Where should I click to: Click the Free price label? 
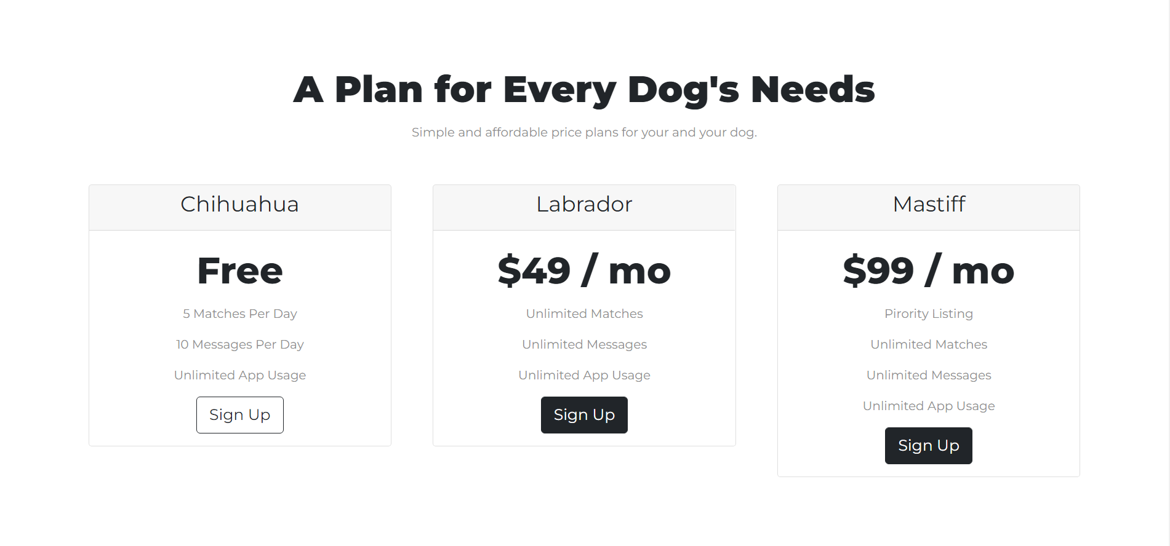pos(239,270)
